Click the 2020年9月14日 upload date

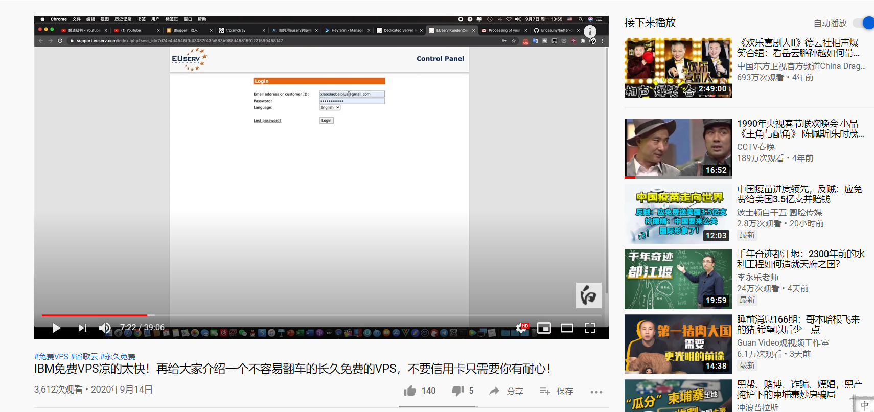(122, 390)
